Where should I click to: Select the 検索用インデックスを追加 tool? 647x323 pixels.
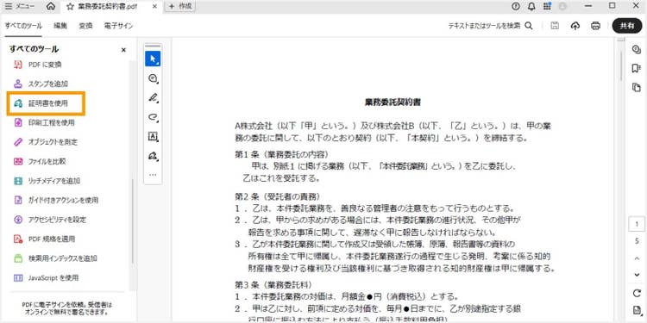coord(55,258)
